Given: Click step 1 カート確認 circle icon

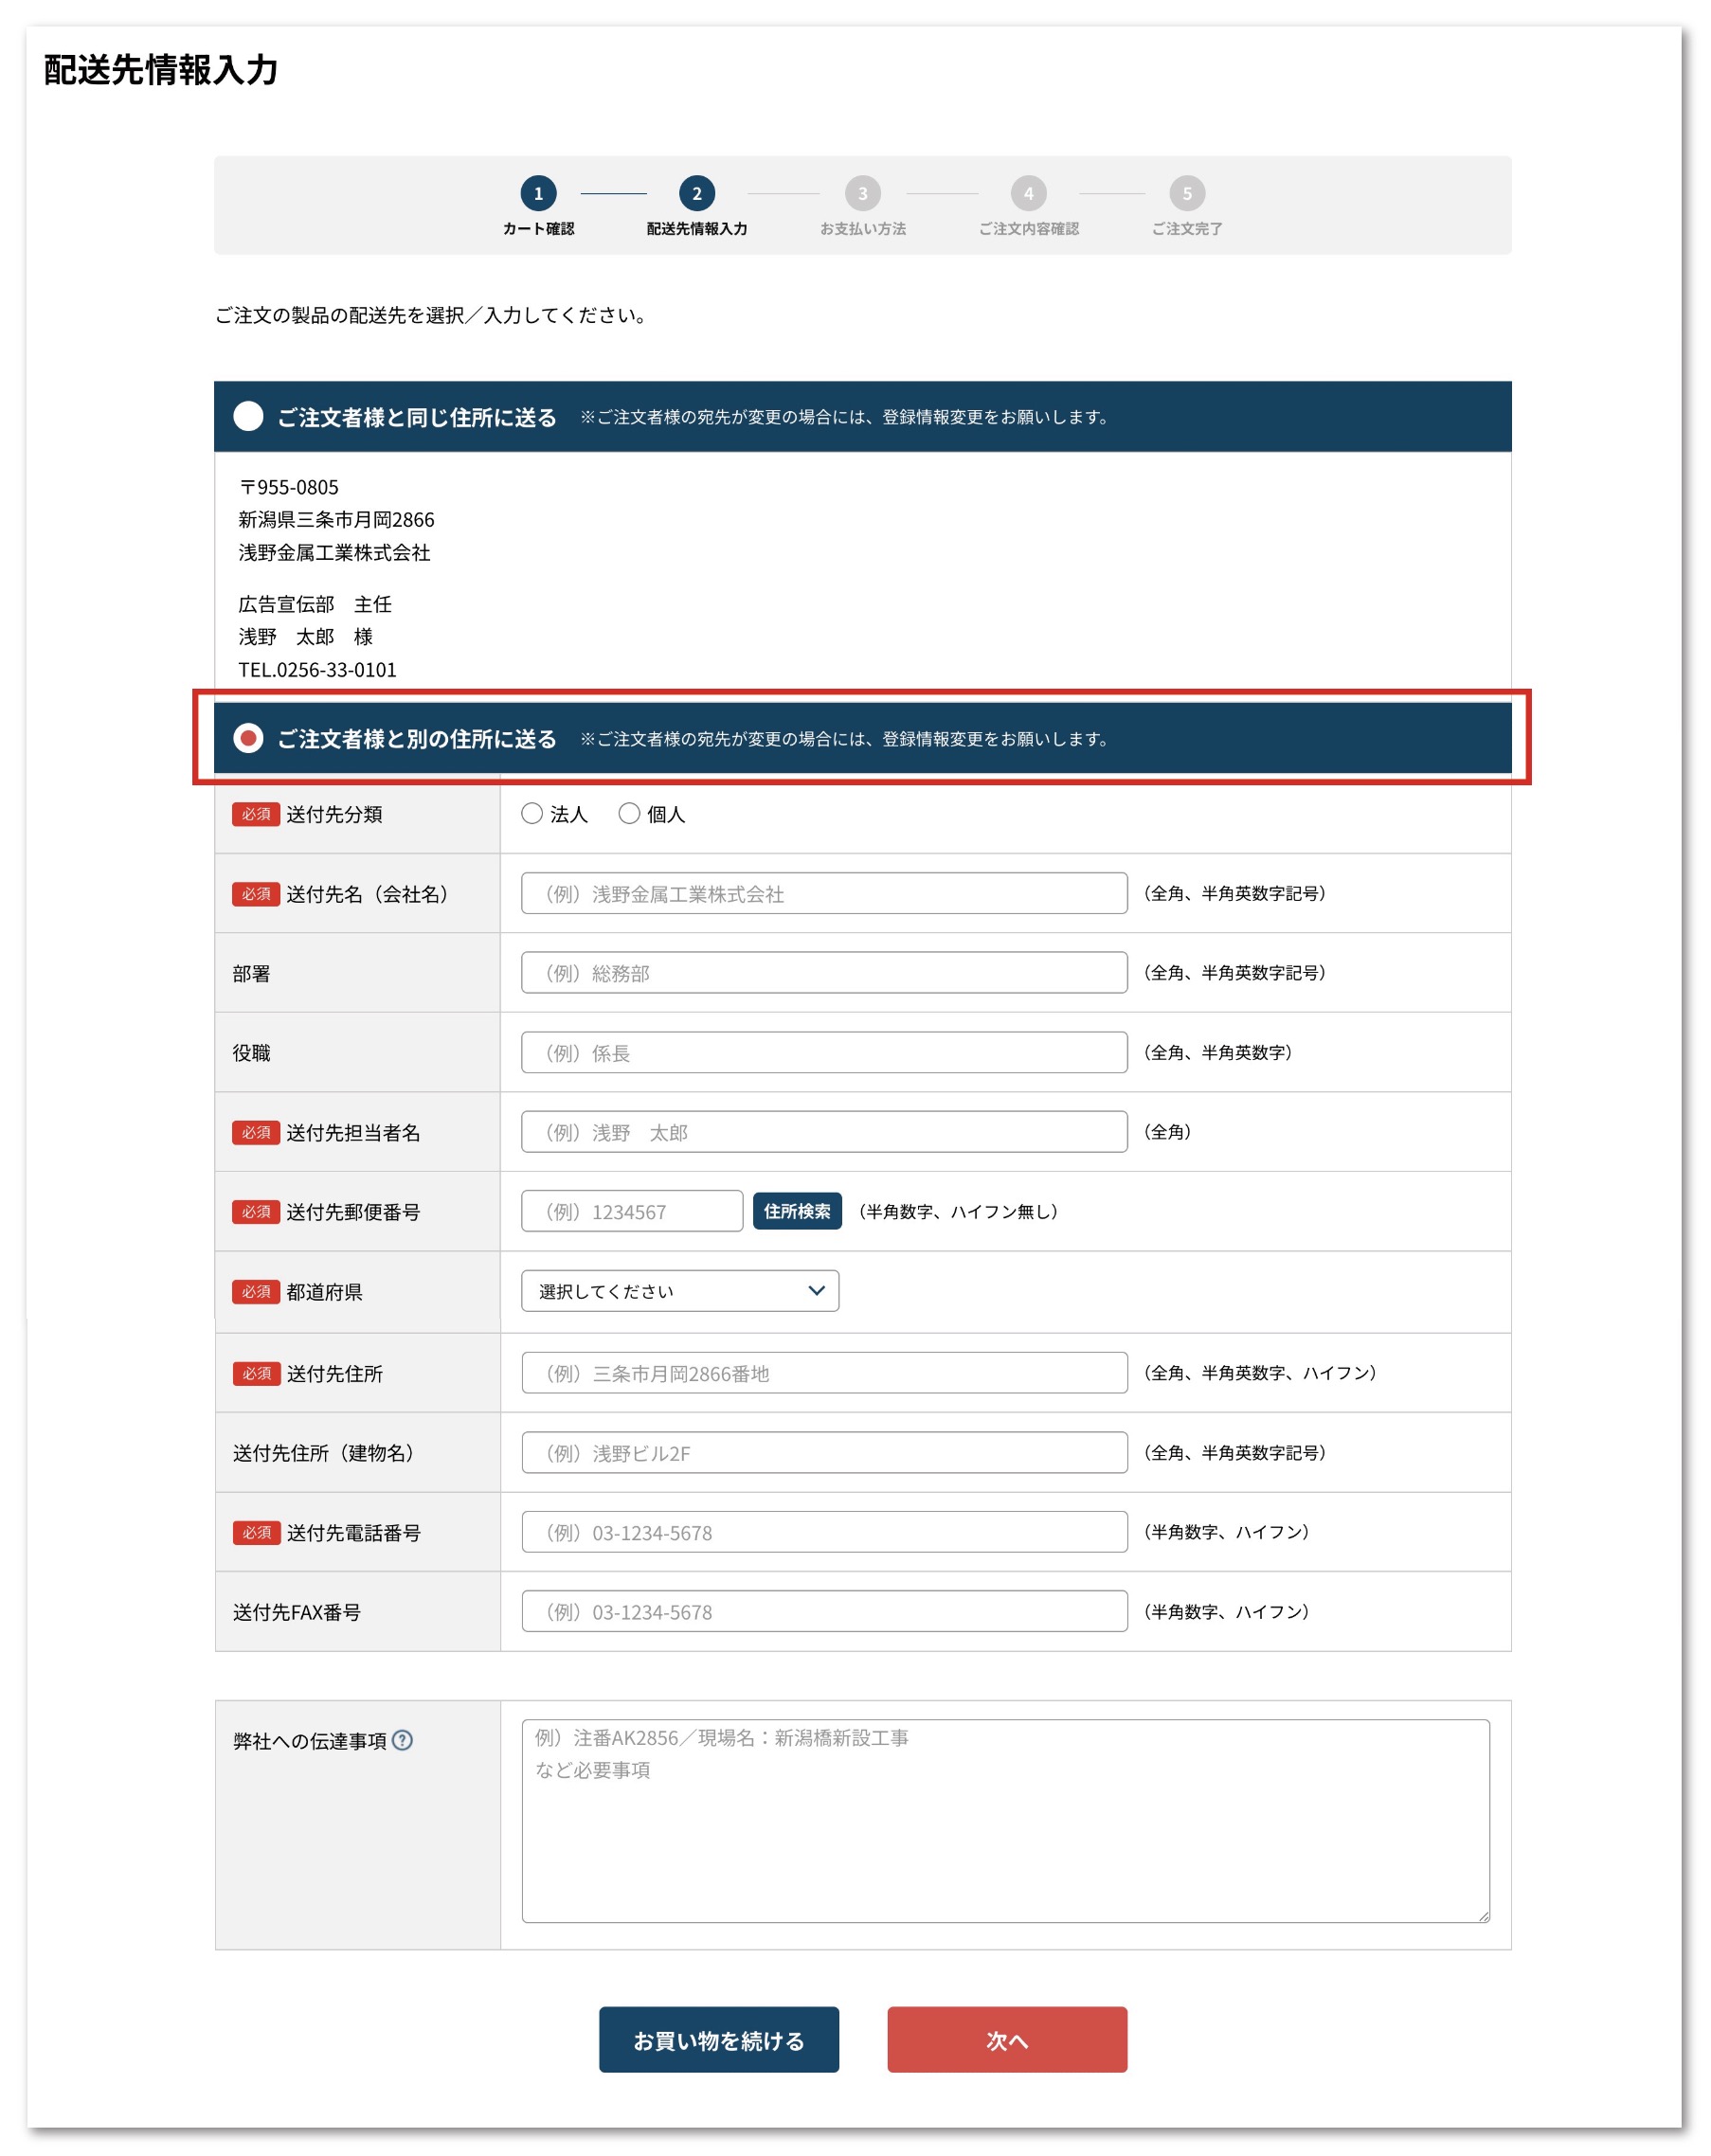Looking at the screenshot, I should tap(538, 193).
